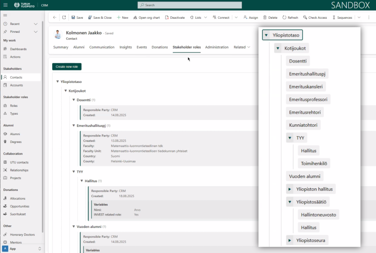Collapse Kotijoukot in the main tree
Image resolution: width=376 pixels, height=253 pixels.
point(66,91)
